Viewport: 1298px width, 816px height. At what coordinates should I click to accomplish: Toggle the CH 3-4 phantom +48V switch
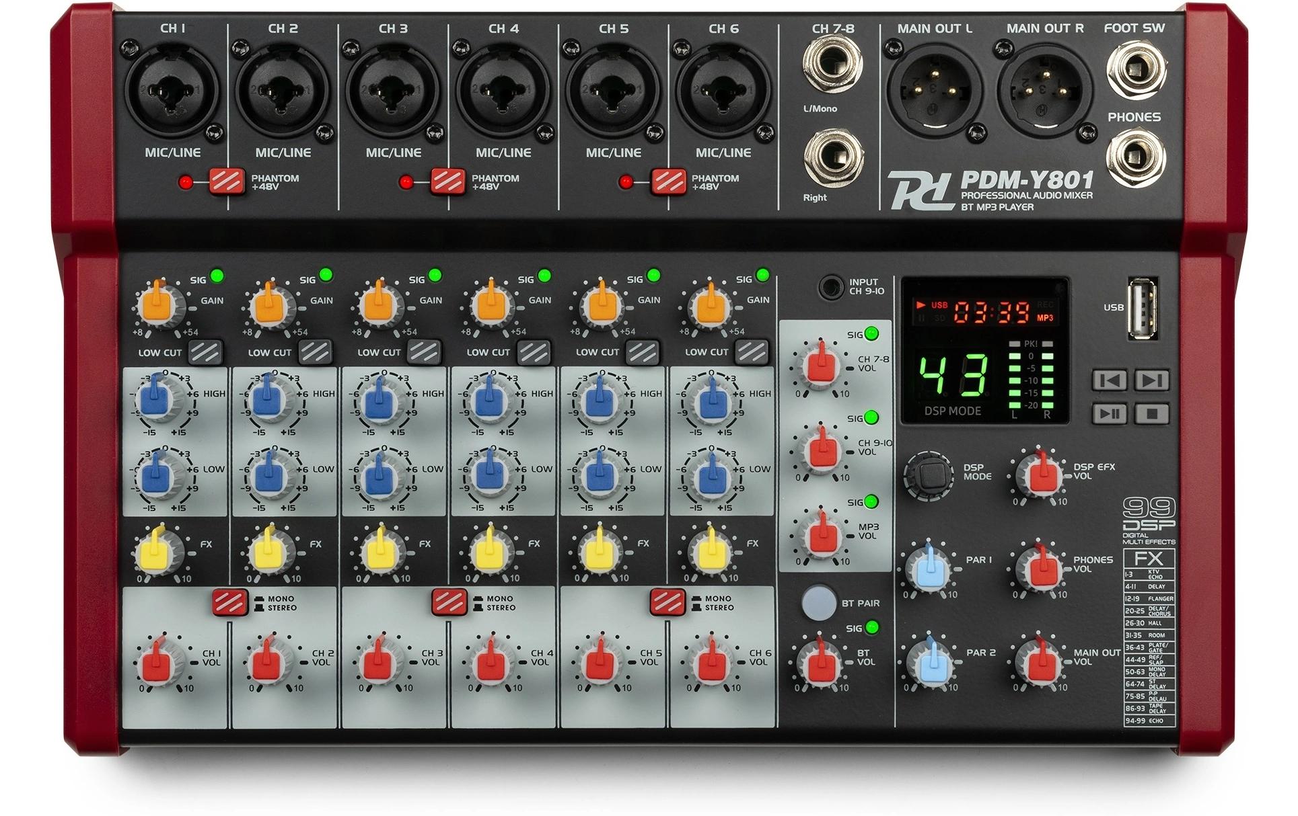click(x=447, y=181)
